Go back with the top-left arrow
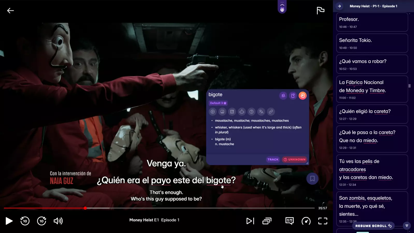414x233 pixels. coord(10,11)
